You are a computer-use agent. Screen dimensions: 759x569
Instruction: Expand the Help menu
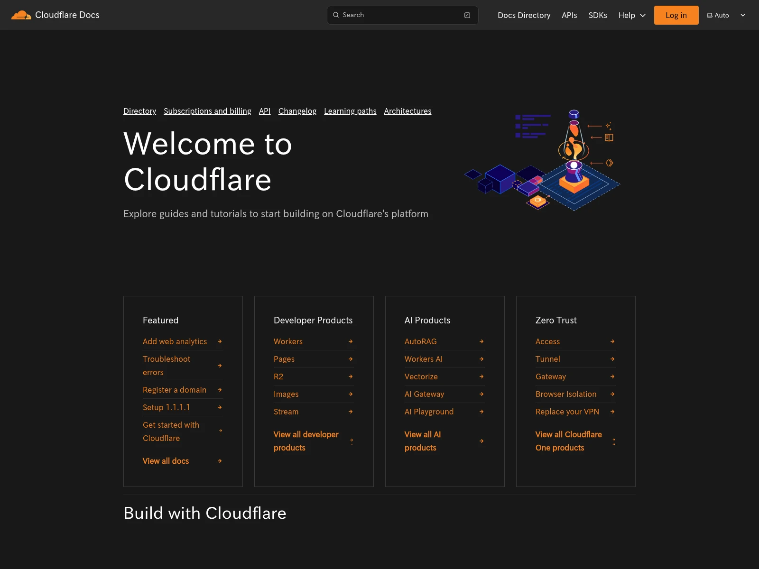pos(631,15)
